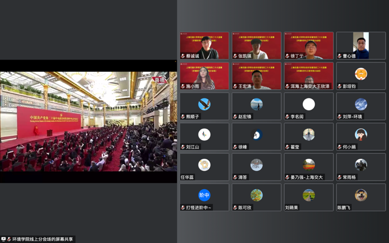Click the muted mic icon next to 滴答
Viewport: 389px width, 243px height.
235,177
